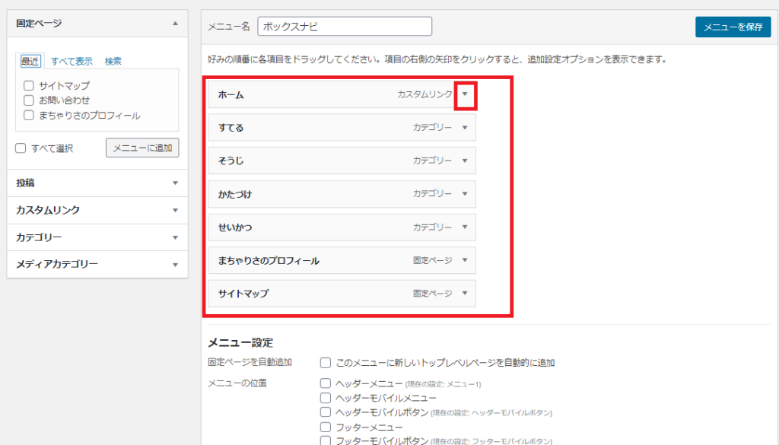The image size is (779, 445).
Task: Collapse the 固定ページ panel
Action: 176,23
